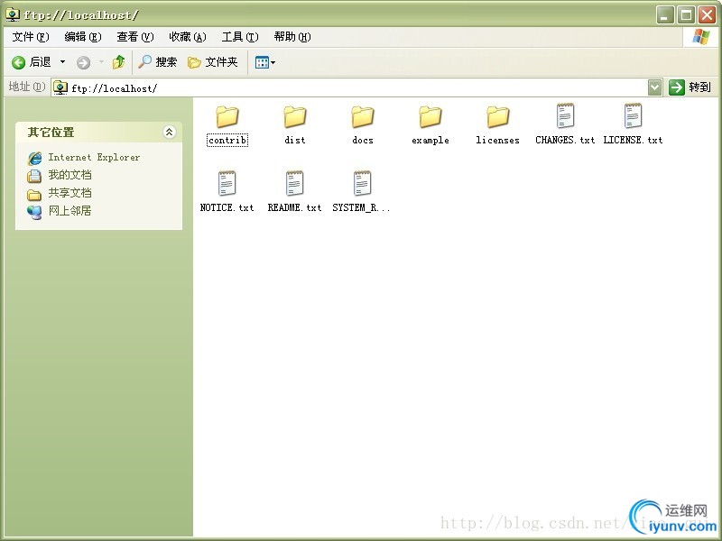Image resolution: width=722 pixels, height=541 pixels.
Task: Select the README.txt file icon
Action: tap(295, 183)
